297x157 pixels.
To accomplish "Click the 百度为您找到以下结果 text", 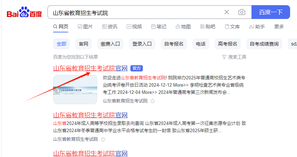I will click(x=76, y=57).
